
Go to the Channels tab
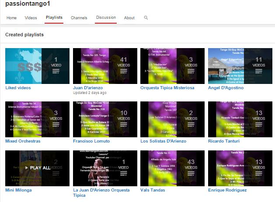(79, 18)
